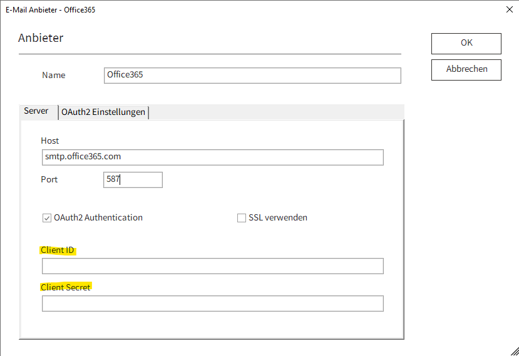This screenshot has width=519, height=356.
Task: Focus the Host field with smtp.office365.com
Action: 212,157
